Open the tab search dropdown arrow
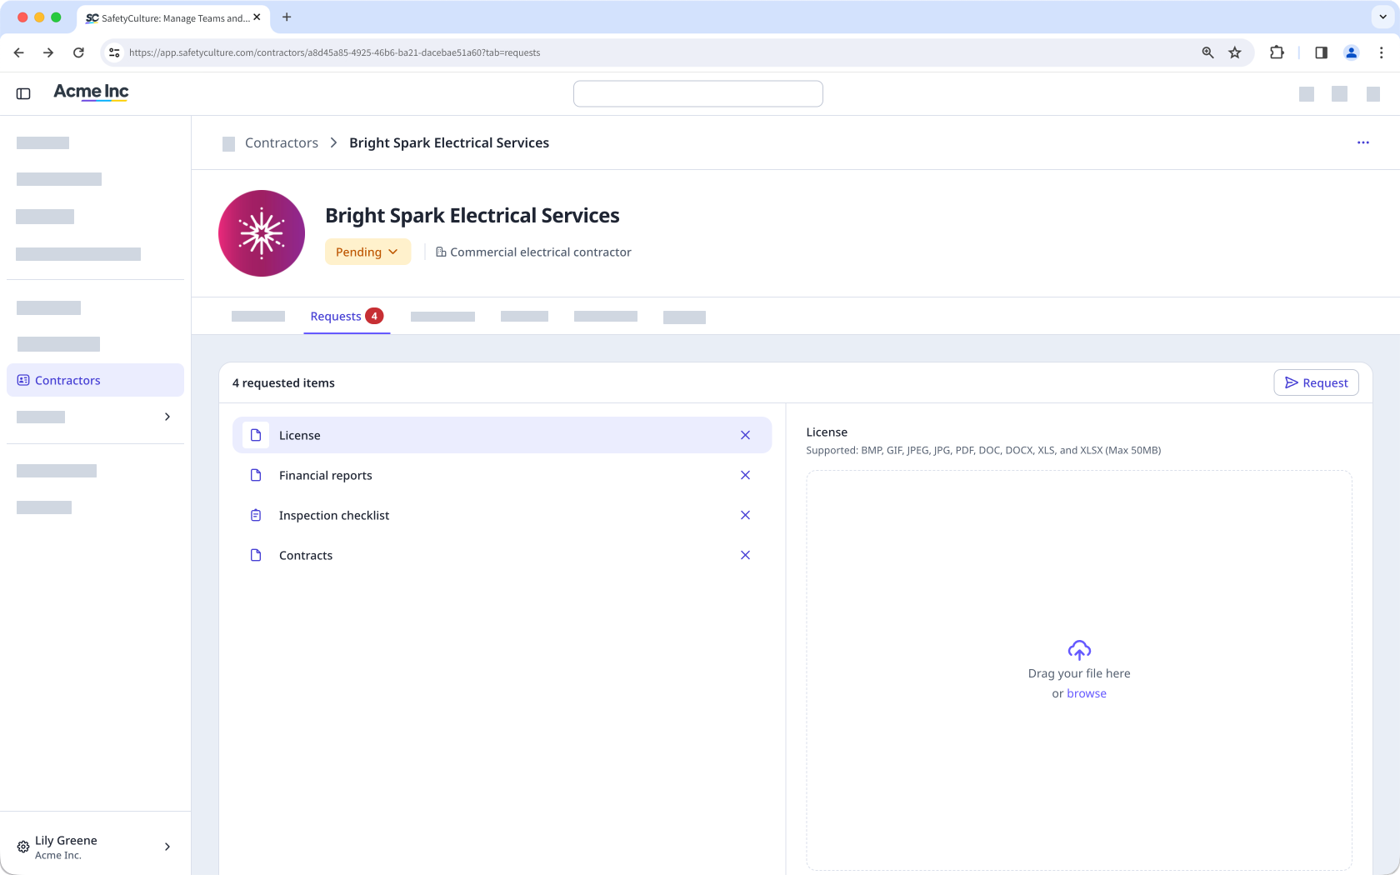1400x875 pixels. [x=1383, y=17]
